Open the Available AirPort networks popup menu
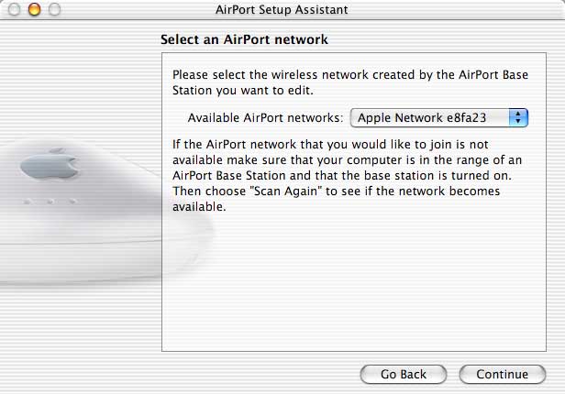565x394 pixels. click(x=438, y=117)
